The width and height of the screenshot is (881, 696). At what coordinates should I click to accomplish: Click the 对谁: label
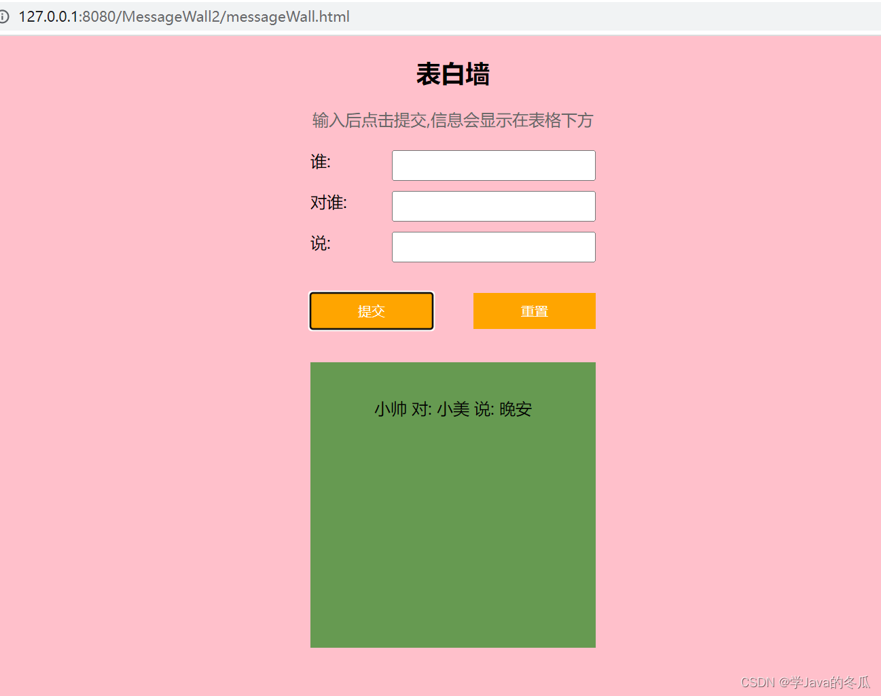pyautogui.click(x=329, y=203)
